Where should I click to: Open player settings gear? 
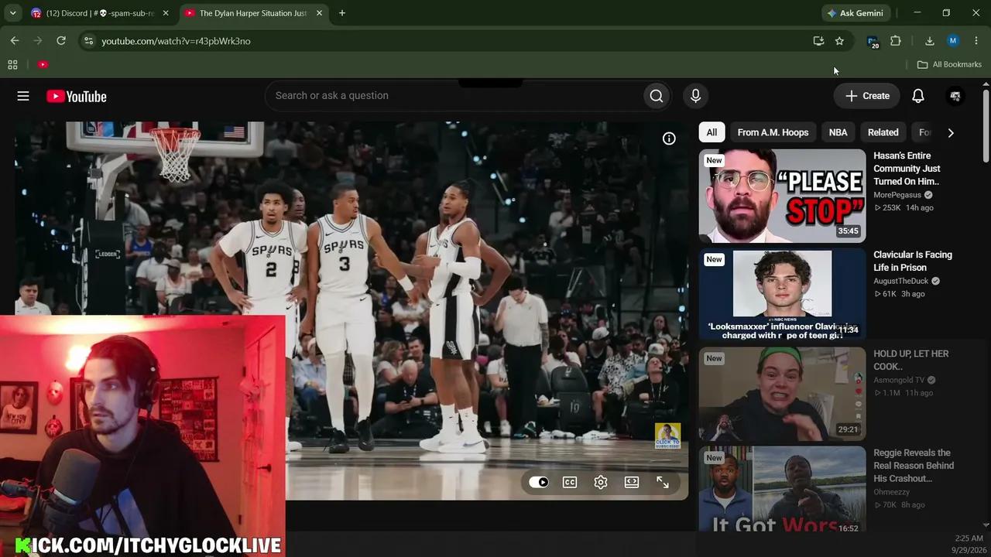click(601, 482)
